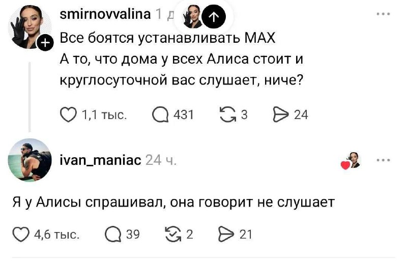
Task: Open more options for smirnovvalina's post
Action: (383, 15)
